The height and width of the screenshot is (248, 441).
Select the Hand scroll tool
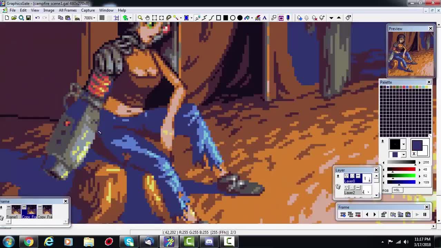(x=147, y=18)
